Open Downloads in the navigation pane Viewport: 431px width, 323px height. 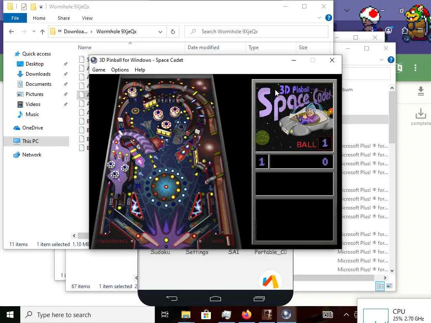(37, 74)
